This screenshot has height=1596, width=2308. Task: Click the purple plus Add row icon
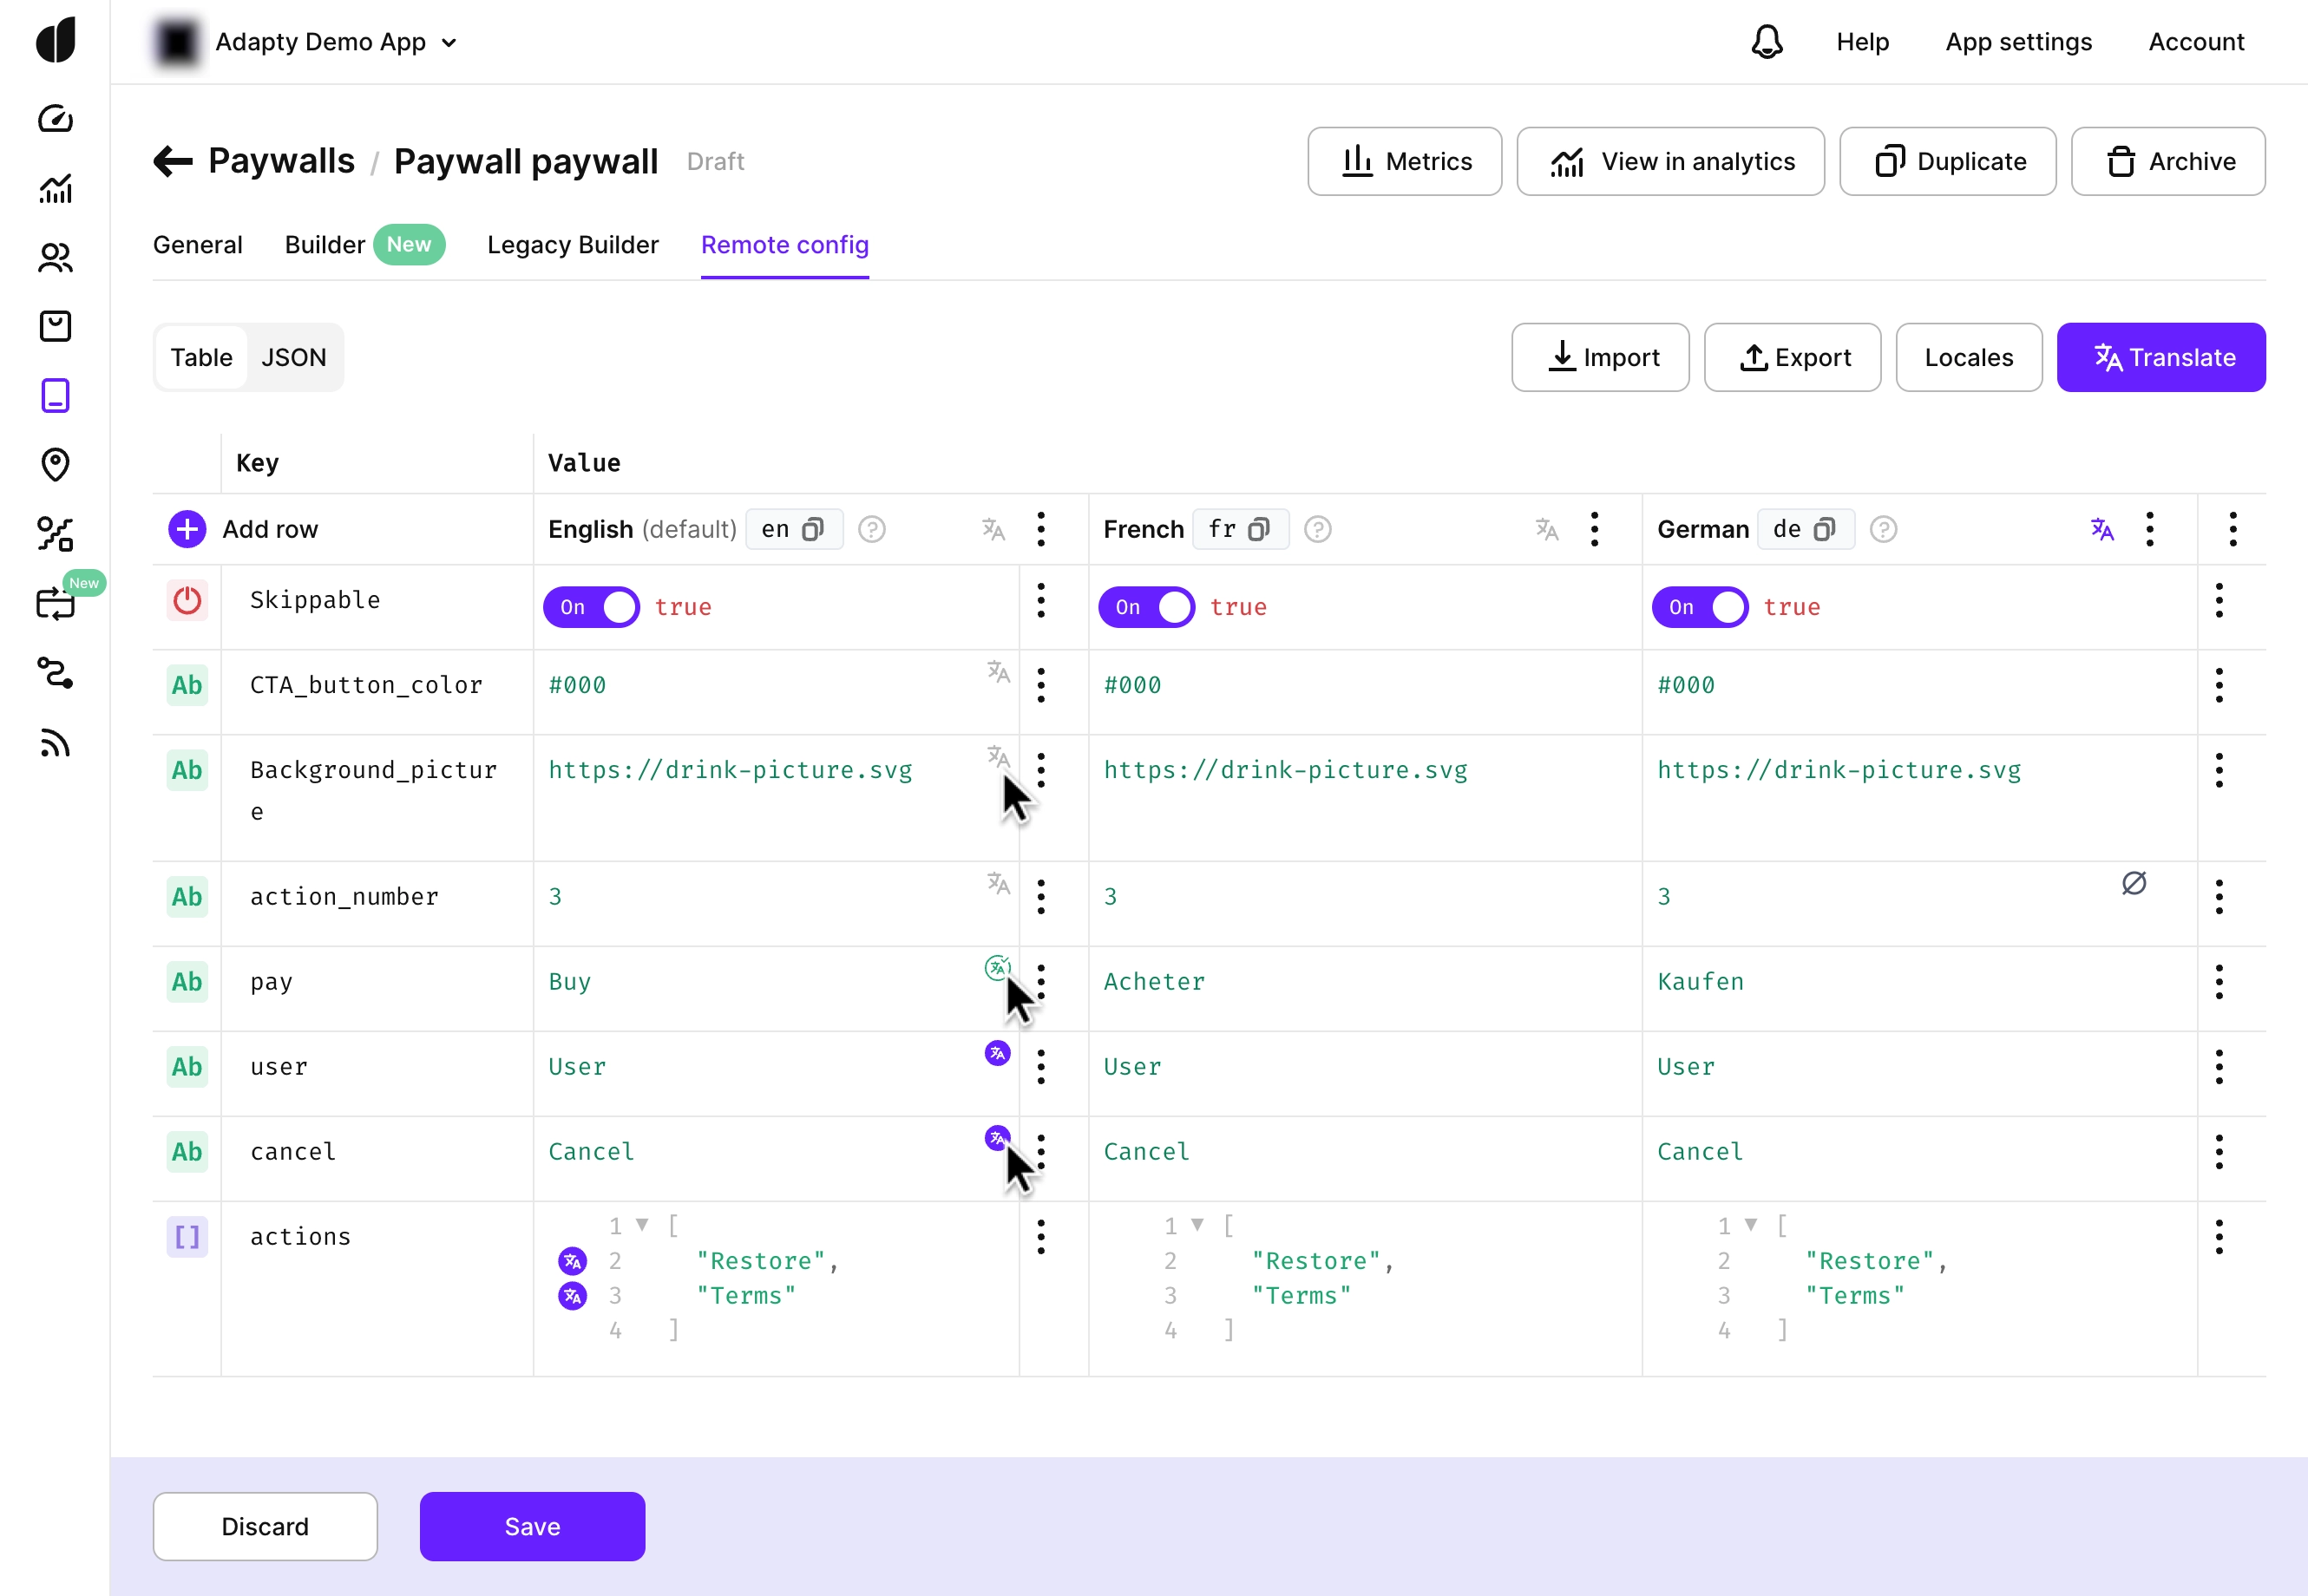pyautogui.click(x=187, y=529)
